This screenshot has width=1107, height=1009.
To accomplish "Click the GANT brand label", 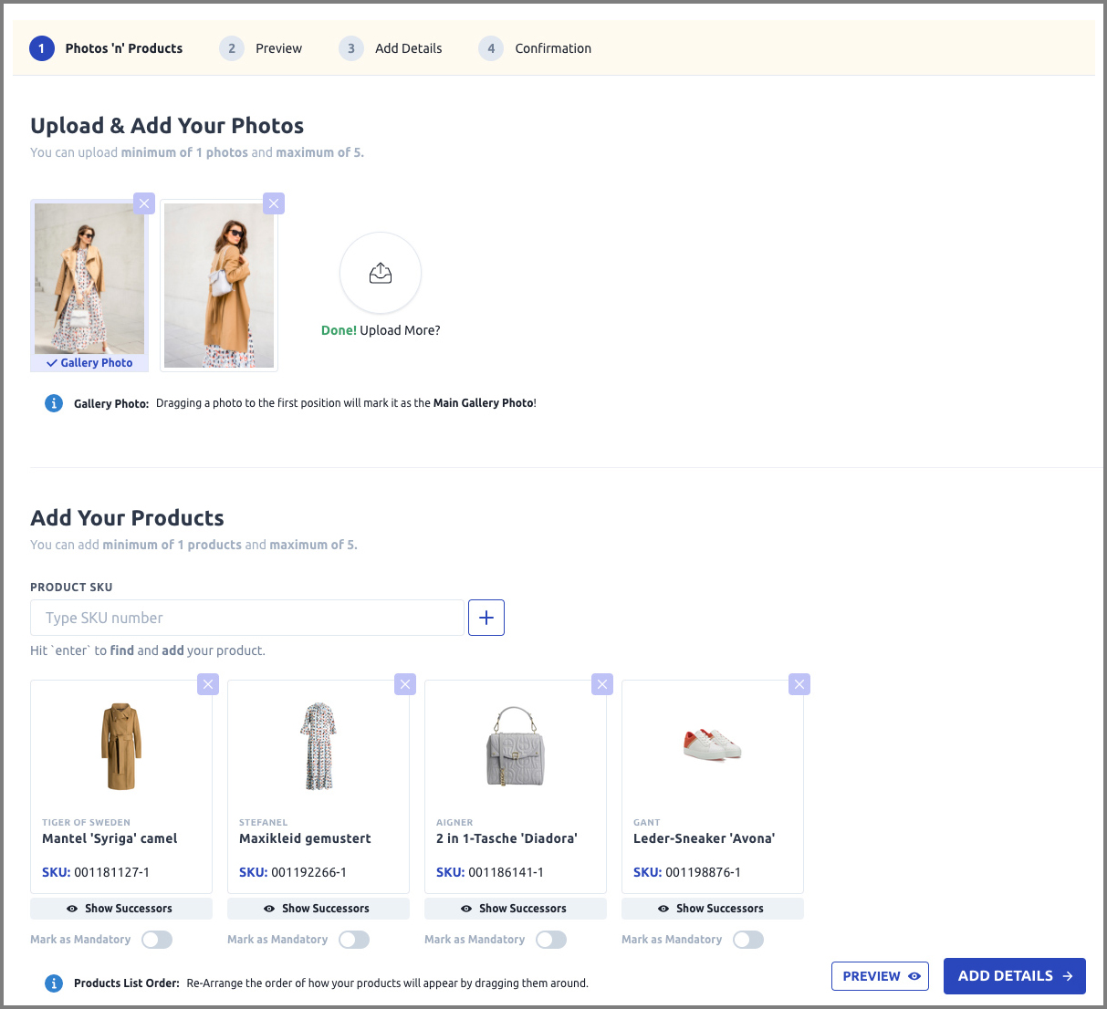I will (646, 822).
